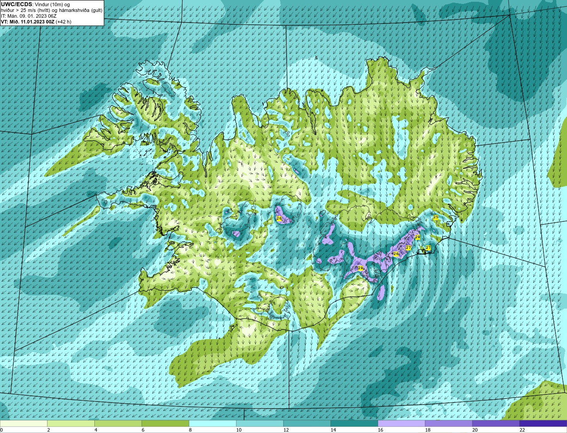Click the scale label "8"
This screenshot has height=433, width=567.
pos(190,430)
